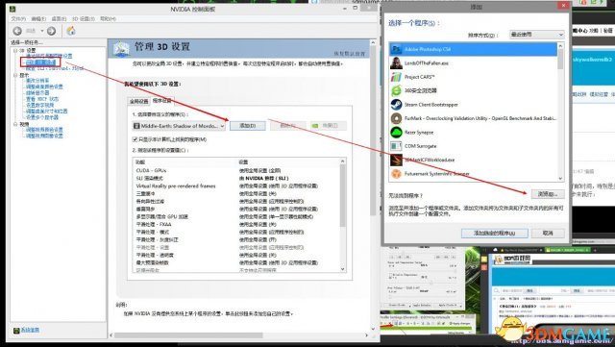Select Manage 3D settings tree item
This screenshot has height=347, width=615.
(40, 62)
